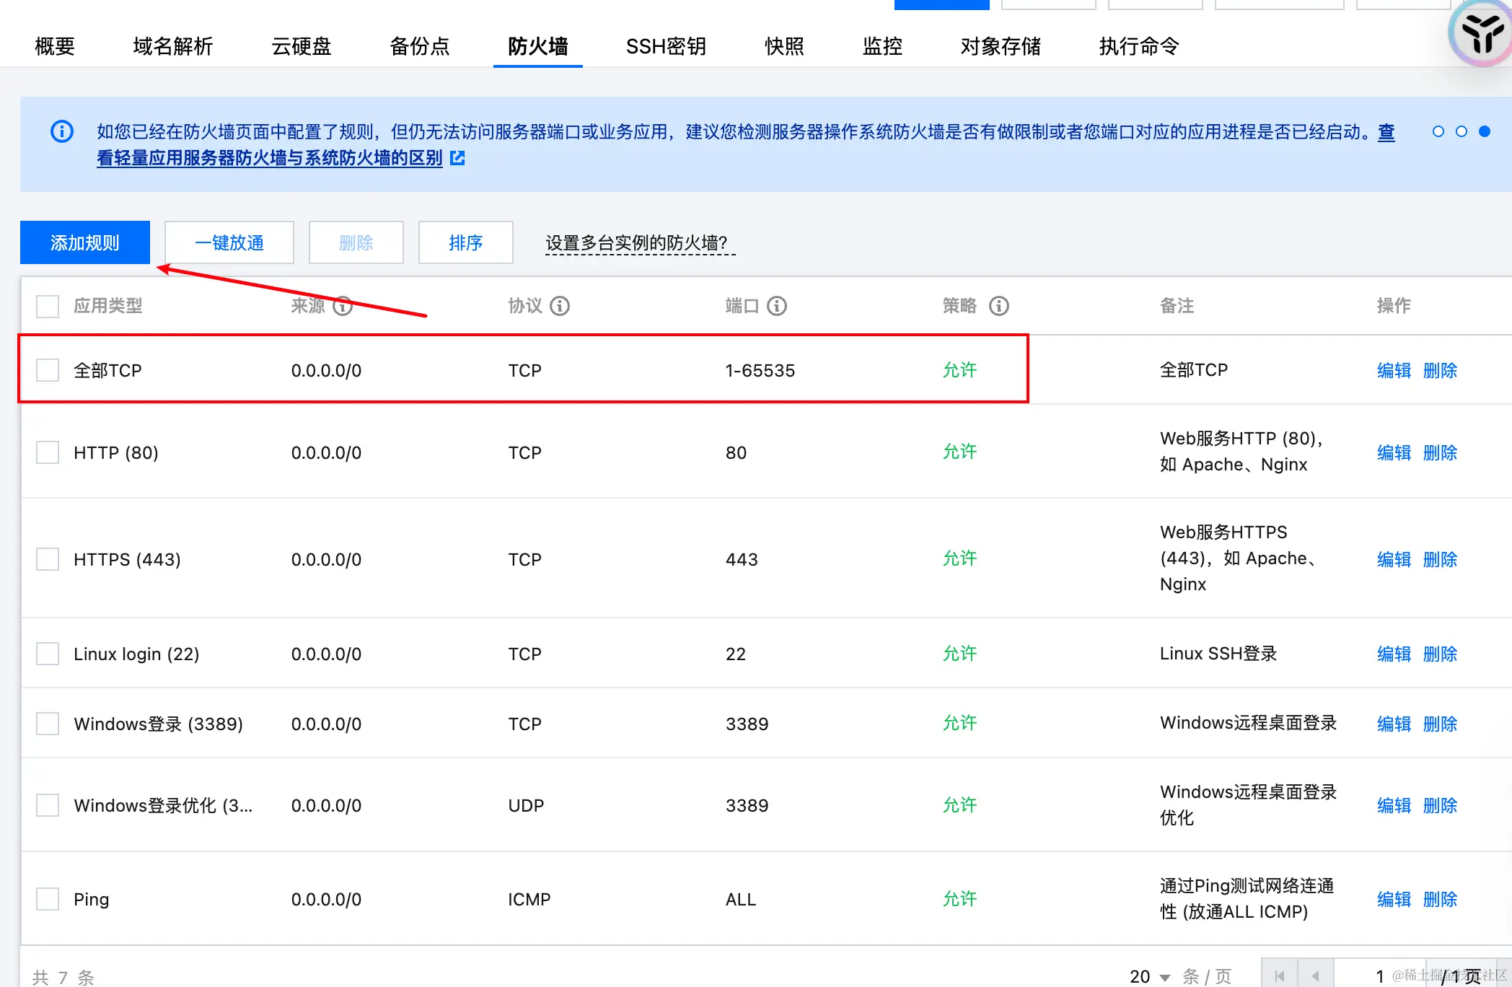
Task: Check the Windows登录优化 rule checkbox
Action: tap(48, 805)
